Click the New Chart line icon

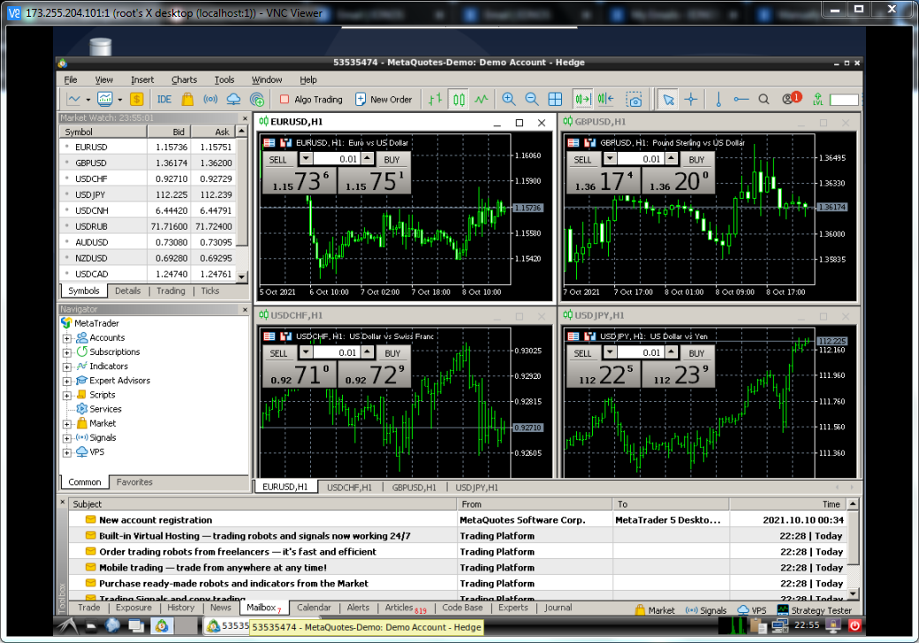pyautogui.click(x=74, y=100)
